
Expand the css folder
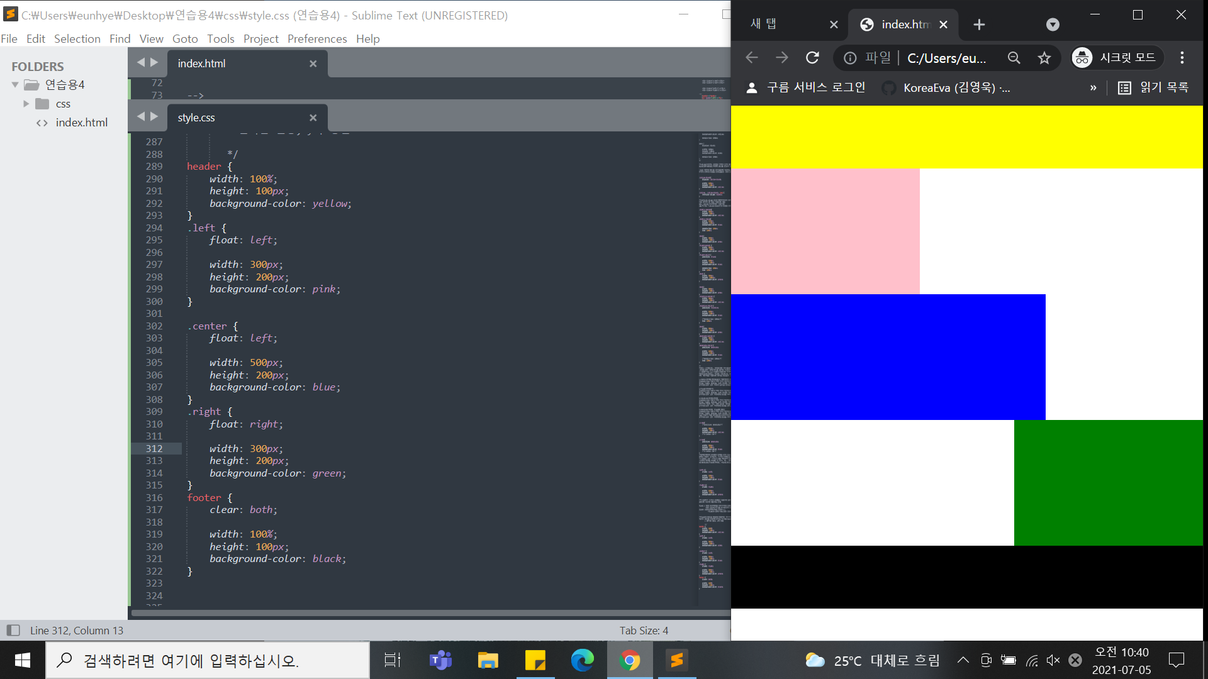click(26, 104)
